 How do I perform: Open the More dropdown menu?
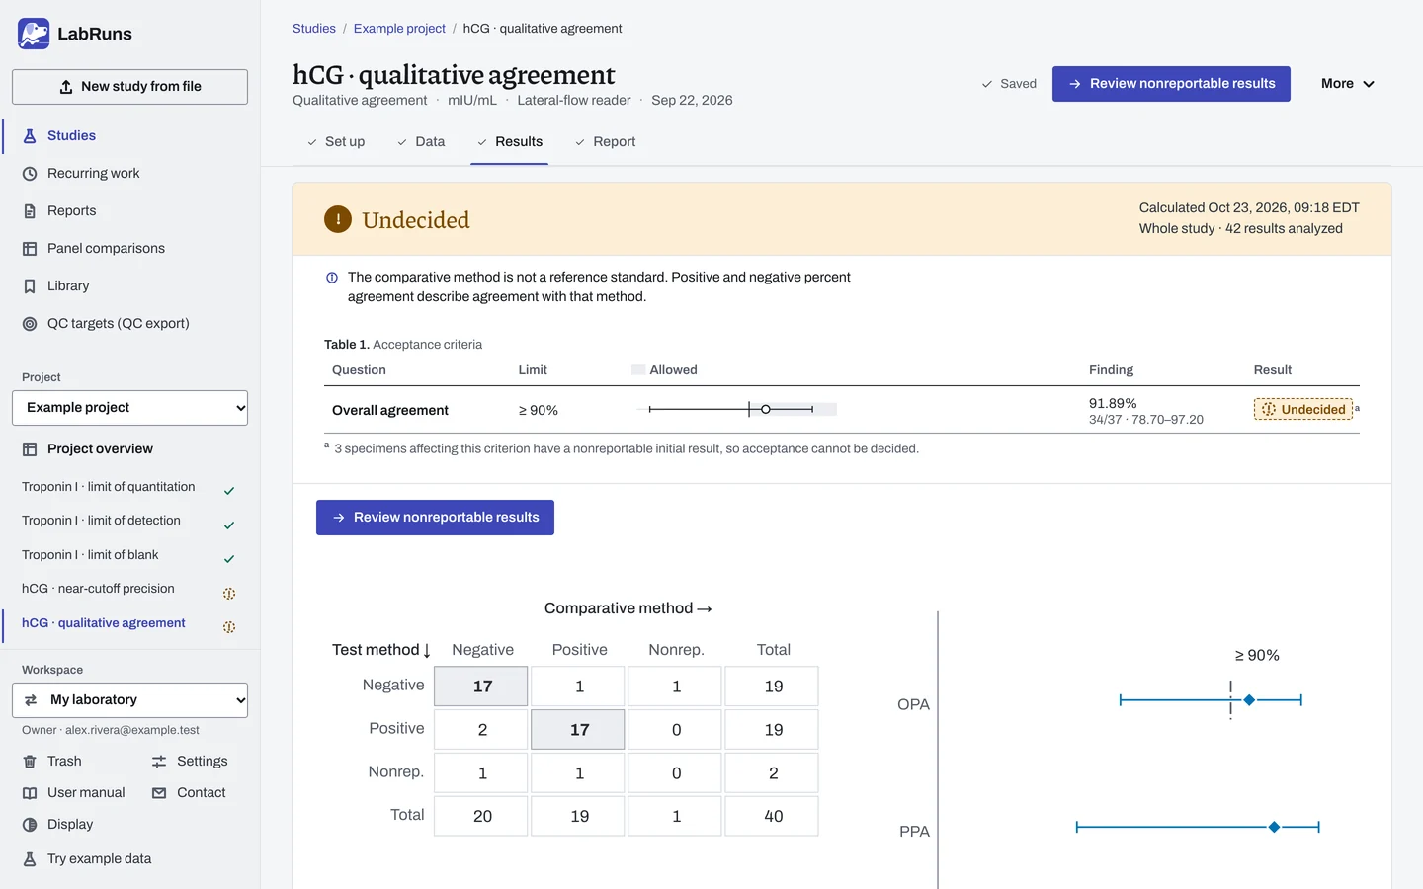pos(1348,84)
